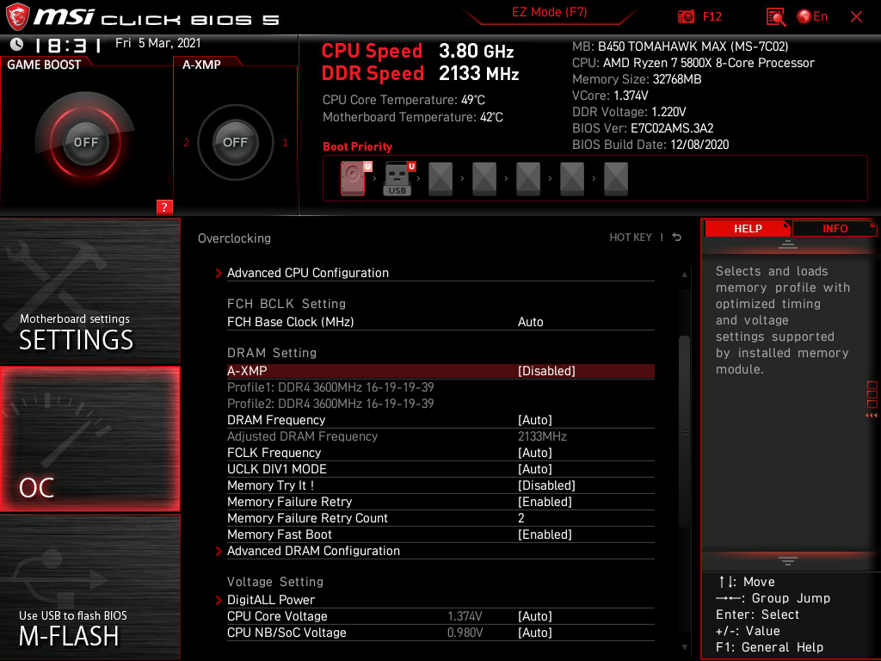Image resolution: width=881 pixels, height=661 pixels.
Task: Open FCLK Frequency [Auto] dropdown
Action: pos(535,453)
